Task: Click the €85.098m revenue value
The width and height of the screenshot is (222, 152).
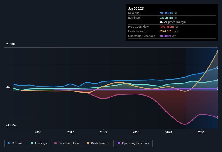Action: pyautogui.click(x=166, y=13)
